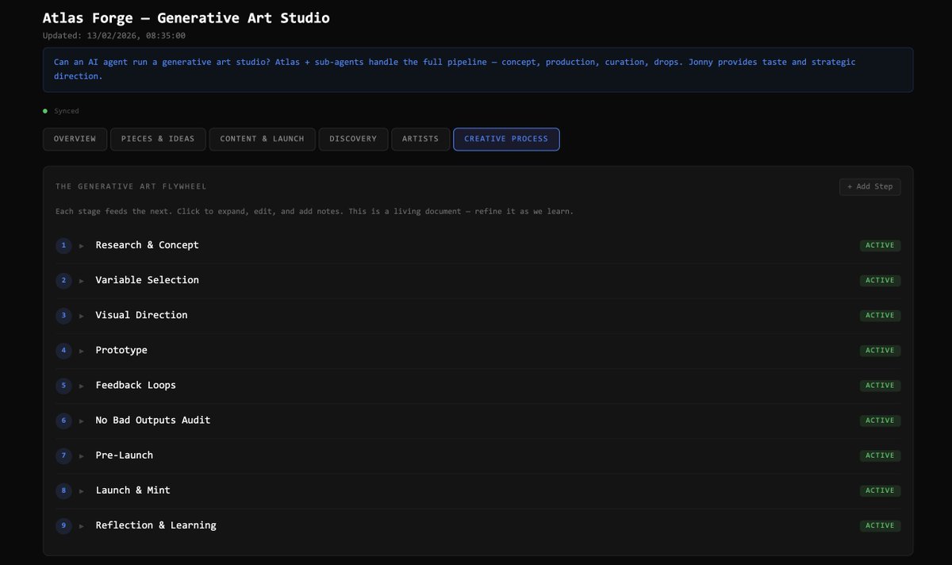Image resolution: width=952 pixels, height=565 pixels.
Task: Open the Prototype title
Action: point(121,350)
